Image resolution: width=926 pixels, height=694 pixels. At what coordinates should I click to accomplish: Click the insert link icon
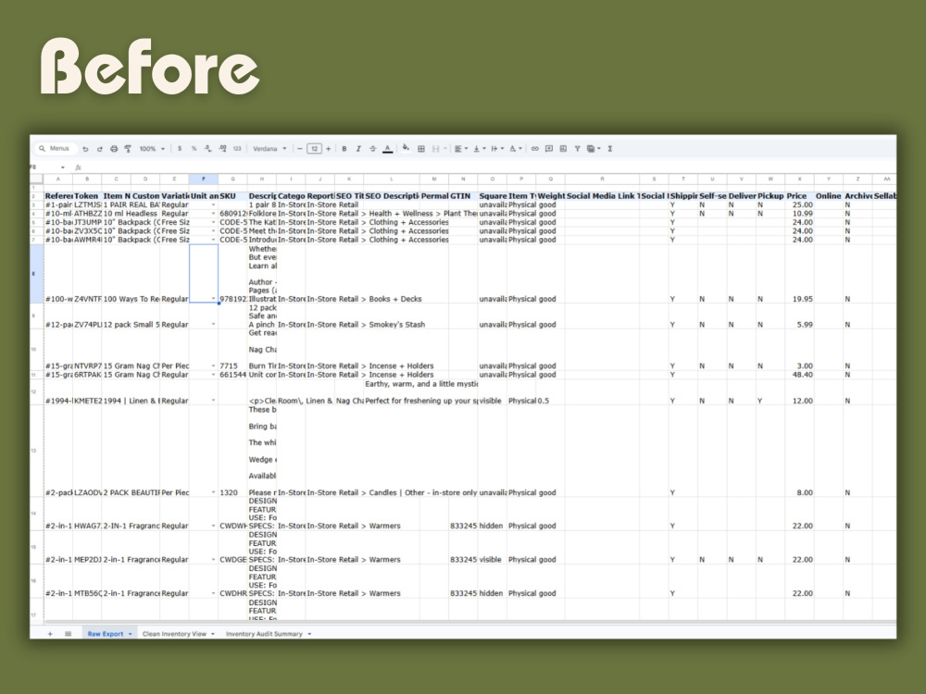[535, 149]
